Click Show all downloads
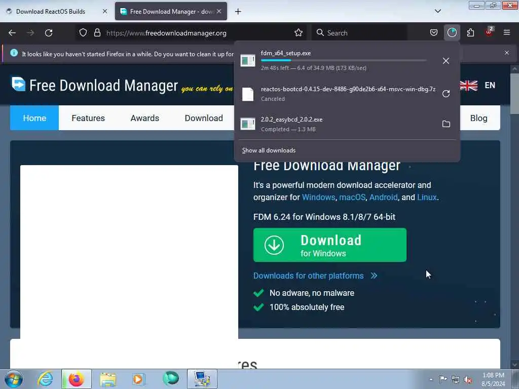The width and height of the screenshot is (519, 389). pos(269,150)
